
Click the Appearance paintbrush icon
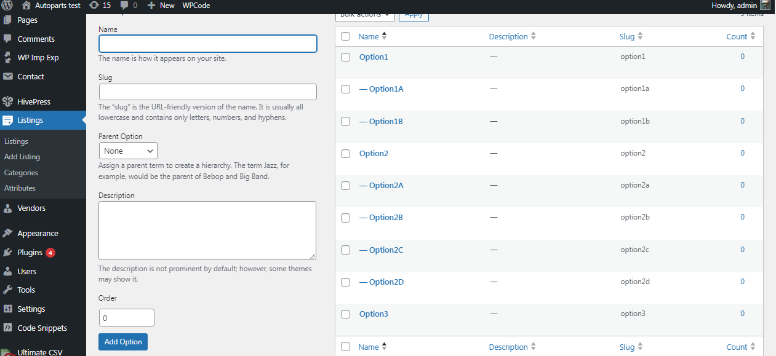click(8, 234)
